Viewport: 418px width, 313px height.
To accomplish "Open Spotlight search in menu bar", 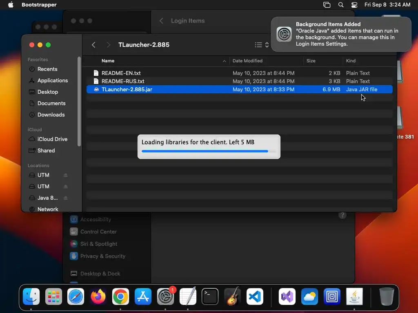I will 341,5.
